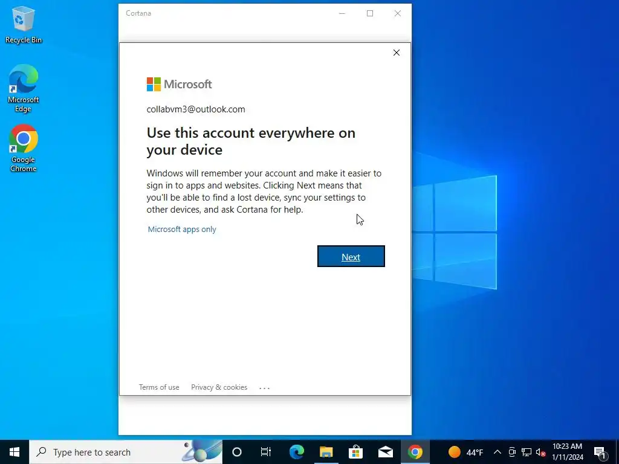Open Task View on the taskbar

click(266, 452)
